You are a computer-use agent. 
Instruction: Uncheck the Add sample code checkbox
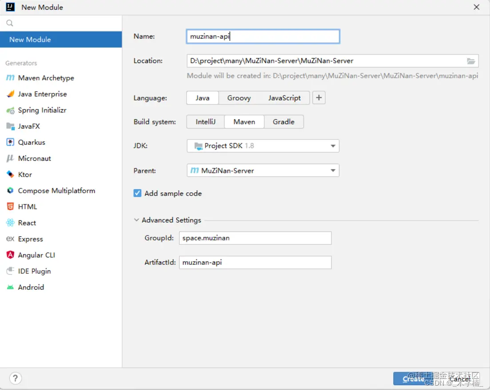pos(138,193)
